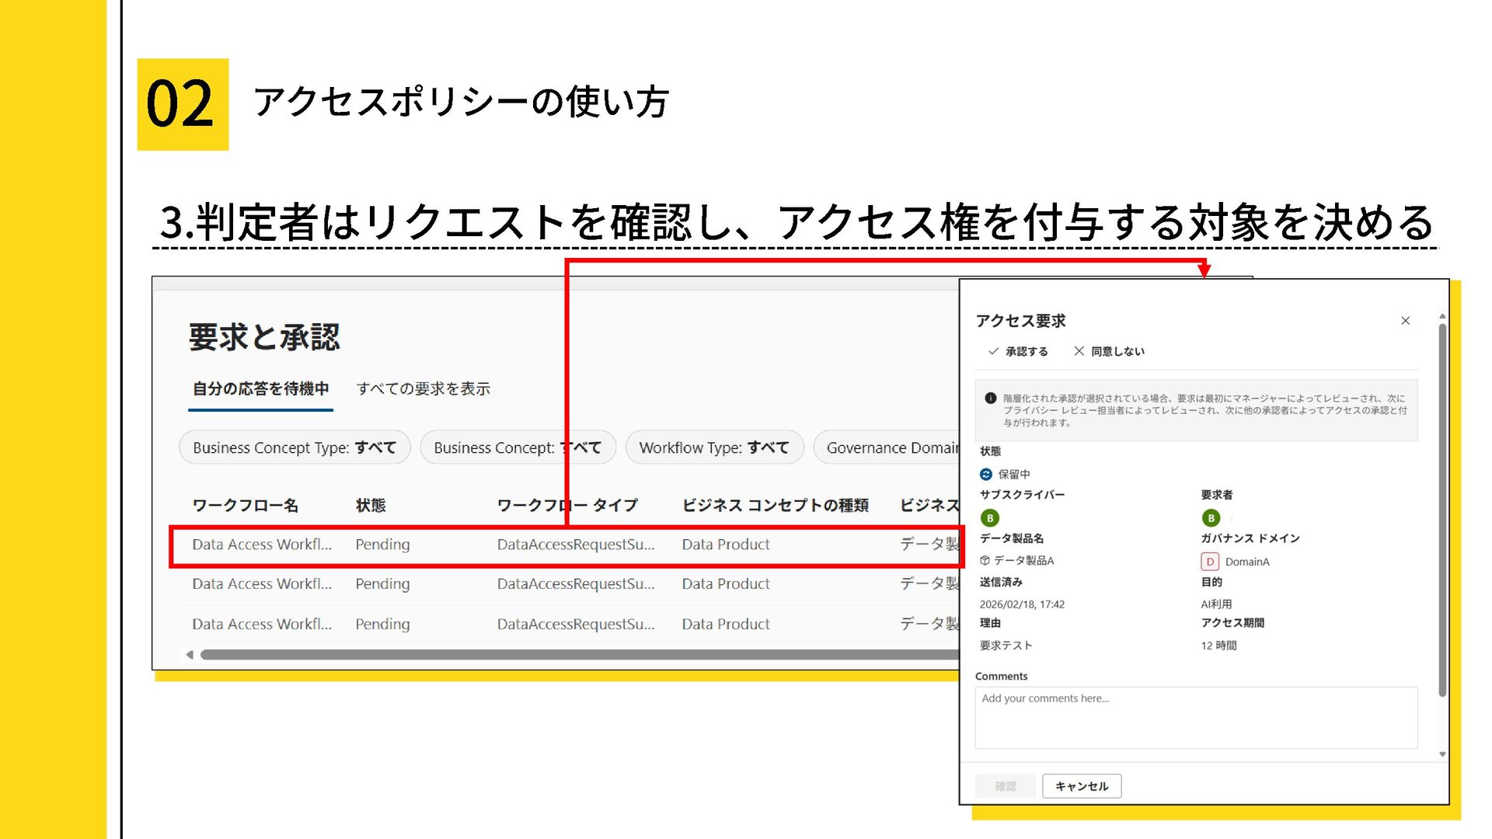Click the キャンセル button
Viewport: 1492px width, 839px height.
tap(1081, 786)
